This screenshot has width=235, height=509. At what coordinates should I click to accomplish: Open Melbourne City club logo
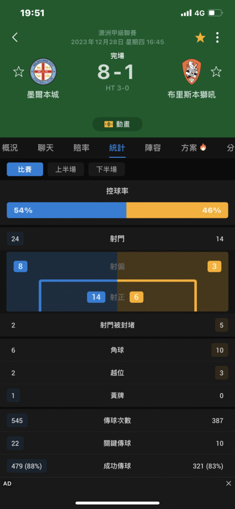[43, 71]
